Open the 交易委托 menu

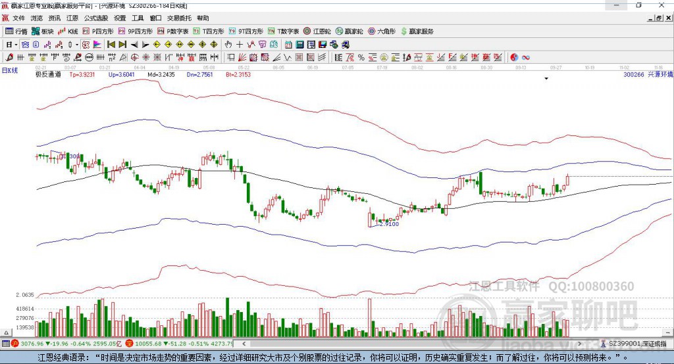(179, 18)
